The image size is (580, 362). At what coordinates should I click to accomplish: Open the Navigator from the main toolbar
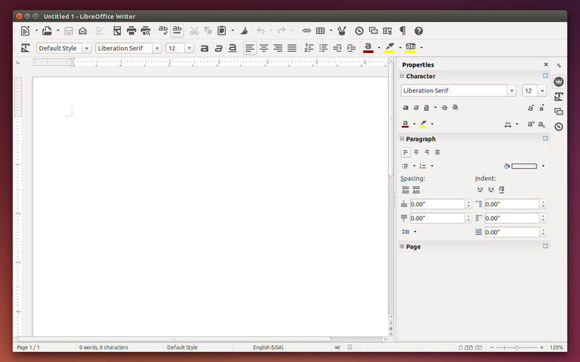point(359,31)
